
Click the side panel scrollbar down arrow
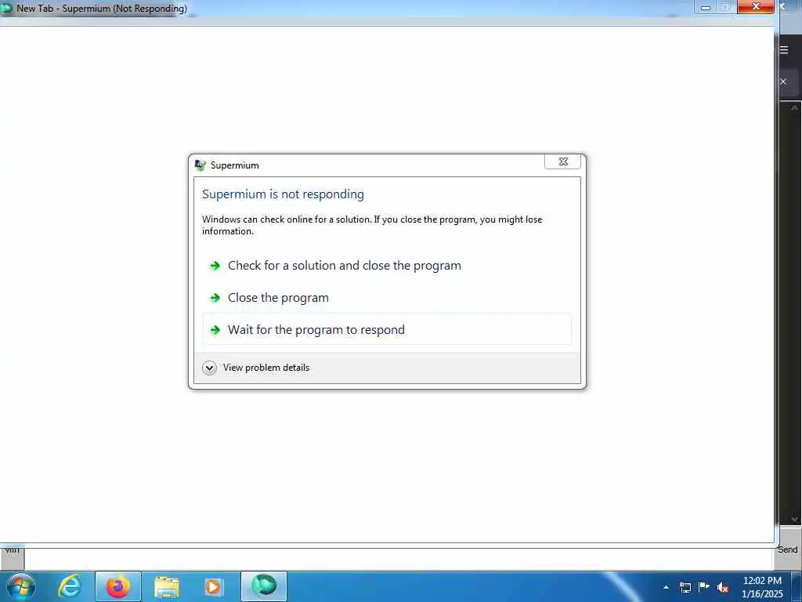794,519
